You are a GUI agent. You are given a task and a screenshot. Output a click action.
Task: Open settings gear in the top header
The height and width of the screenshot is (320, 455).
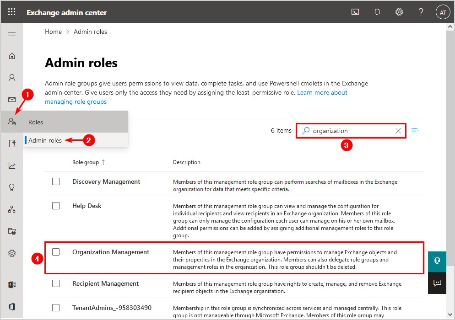tap(399, 12)
